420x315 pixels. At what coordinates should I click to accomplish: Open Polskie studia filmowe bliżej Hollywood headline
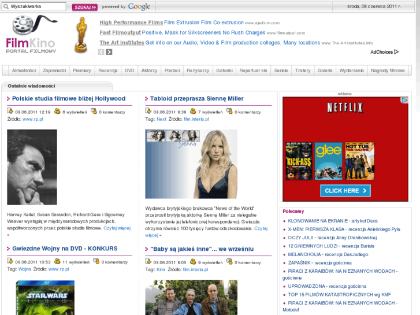69,99
